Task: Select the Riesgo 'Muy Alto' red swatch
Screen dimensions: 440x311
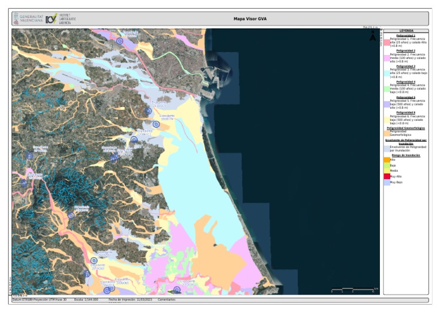Action: pos(387,176)
